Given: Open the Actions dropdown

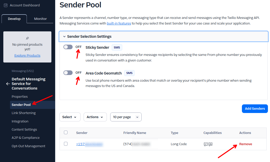Looking at the screenshot, I should click(x=95, y=117).
